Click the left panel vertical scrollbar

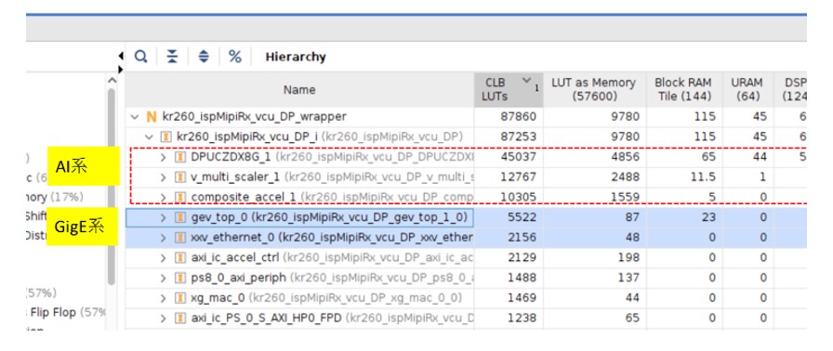111,186
